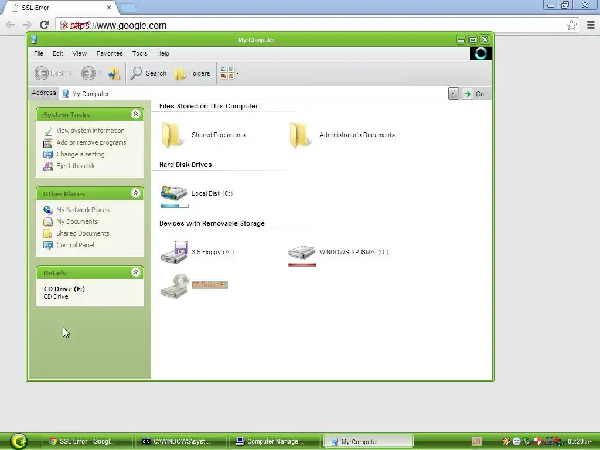Click the Control Panel link
Image resolution: width=600 pixels, height=450 pixels.
[x=75, y=245]
